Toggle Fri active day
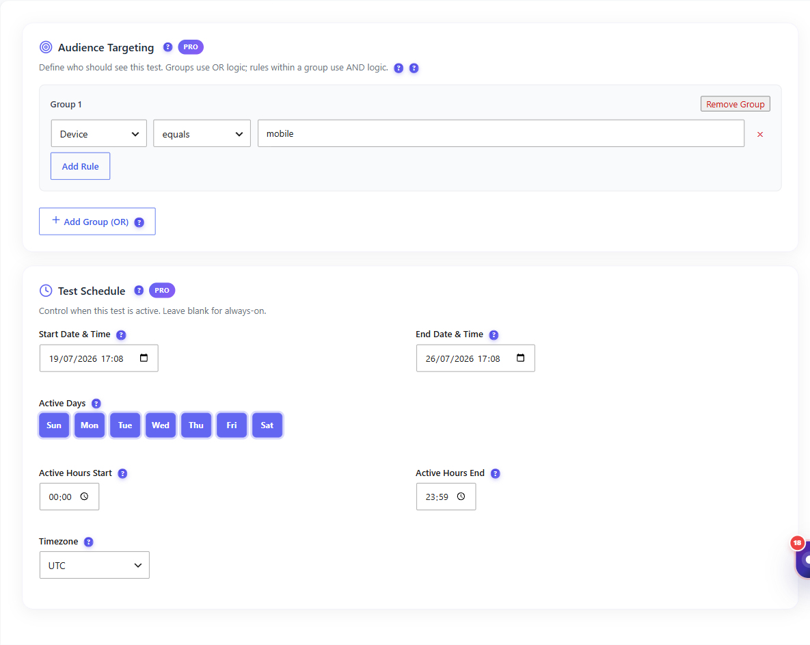This screenshot has width=810, height=645. 232,425
